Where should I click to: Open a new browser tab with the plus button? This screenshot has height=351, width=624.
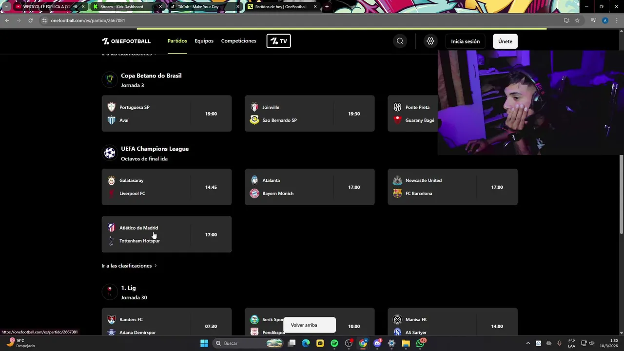(327, 7)
